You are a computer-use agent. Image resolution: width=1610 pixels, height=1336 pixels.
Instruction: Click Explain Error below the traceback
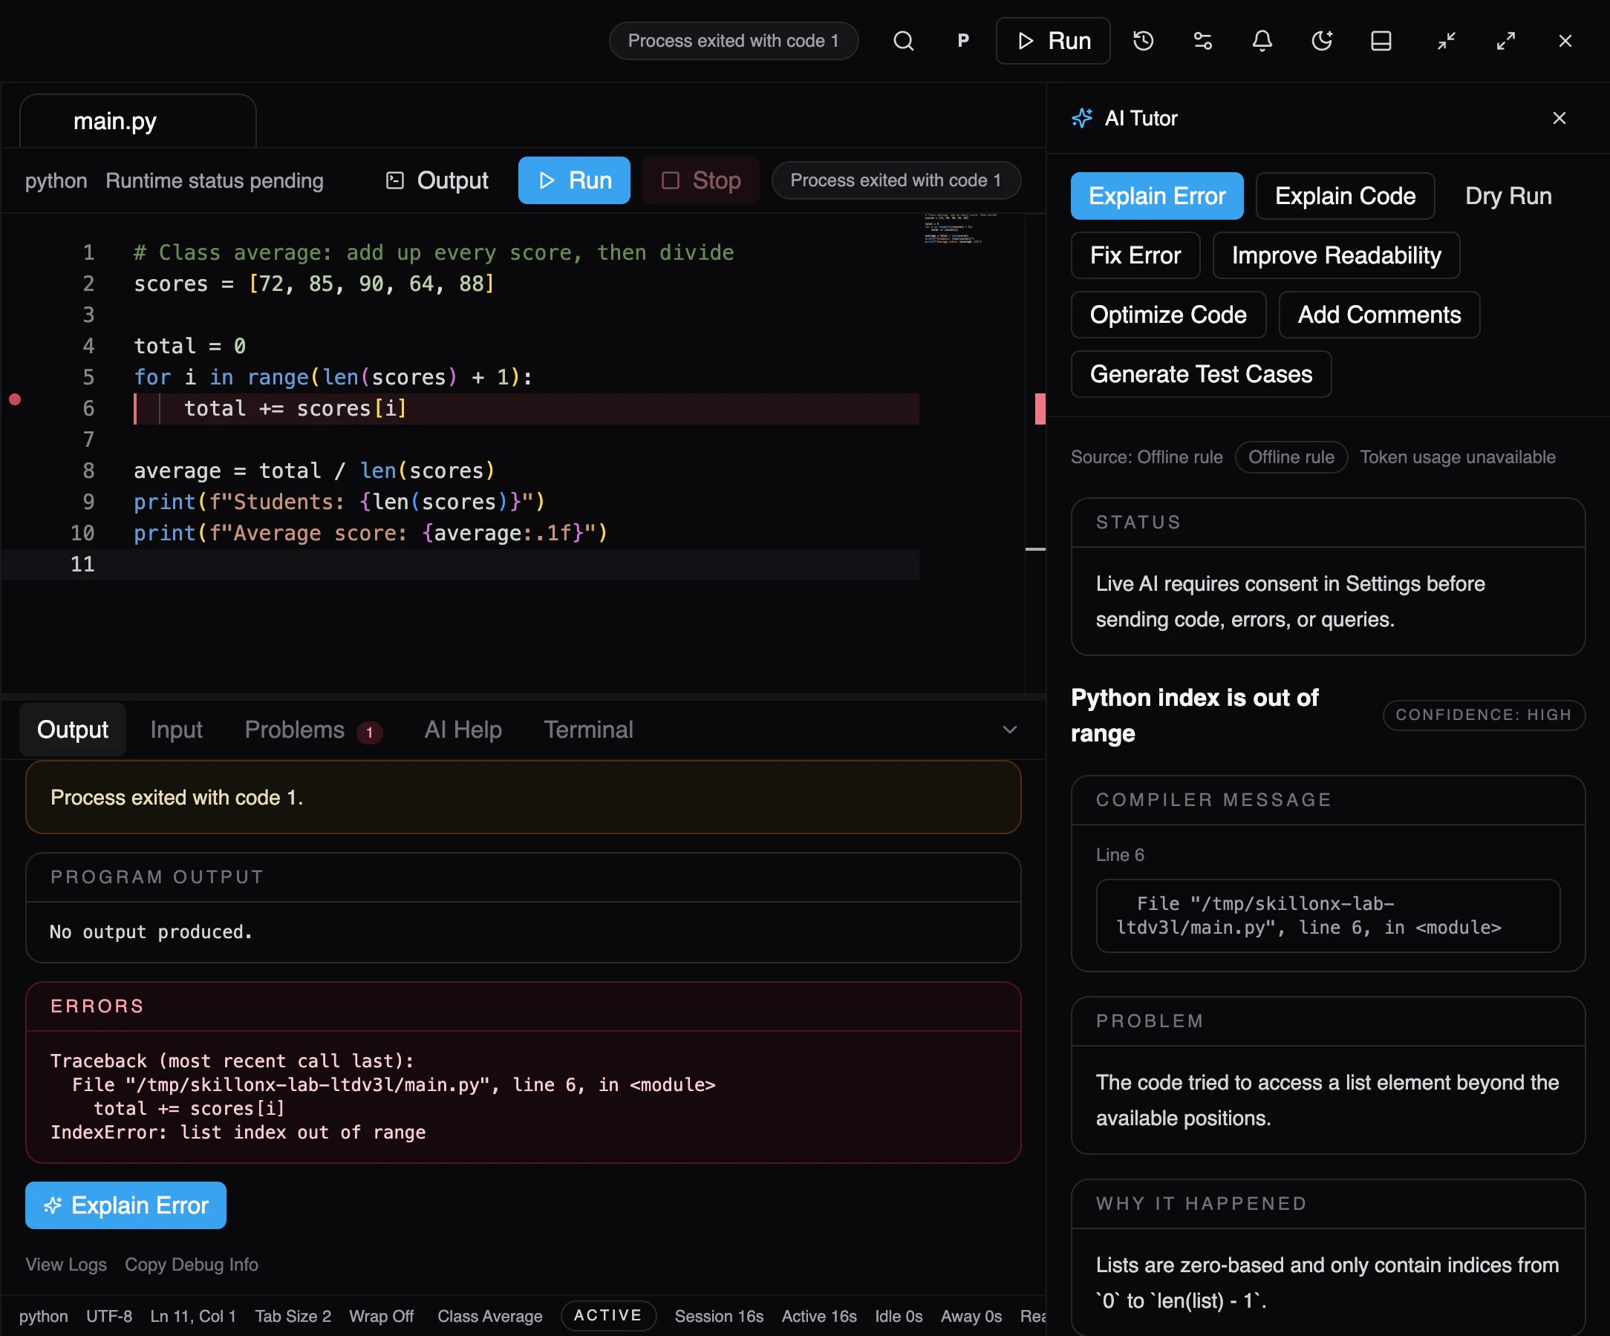pyautogui.click(x=125, y=1205)
